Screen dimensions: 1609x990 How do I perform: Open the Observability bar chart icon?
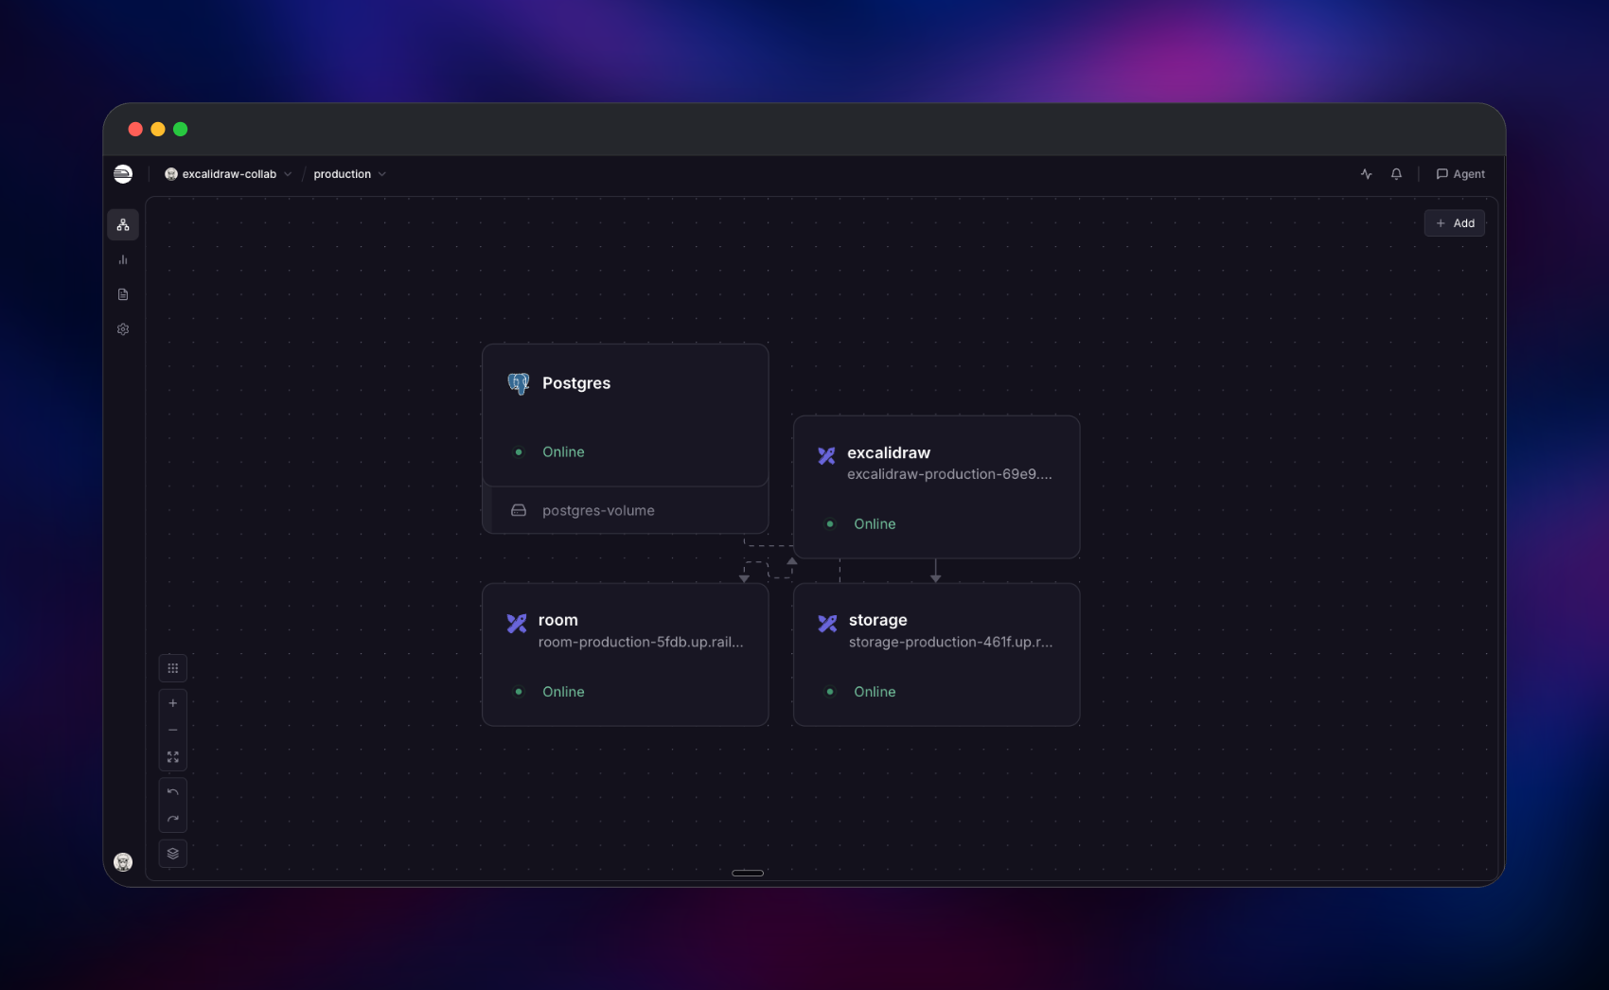point(123,259)
